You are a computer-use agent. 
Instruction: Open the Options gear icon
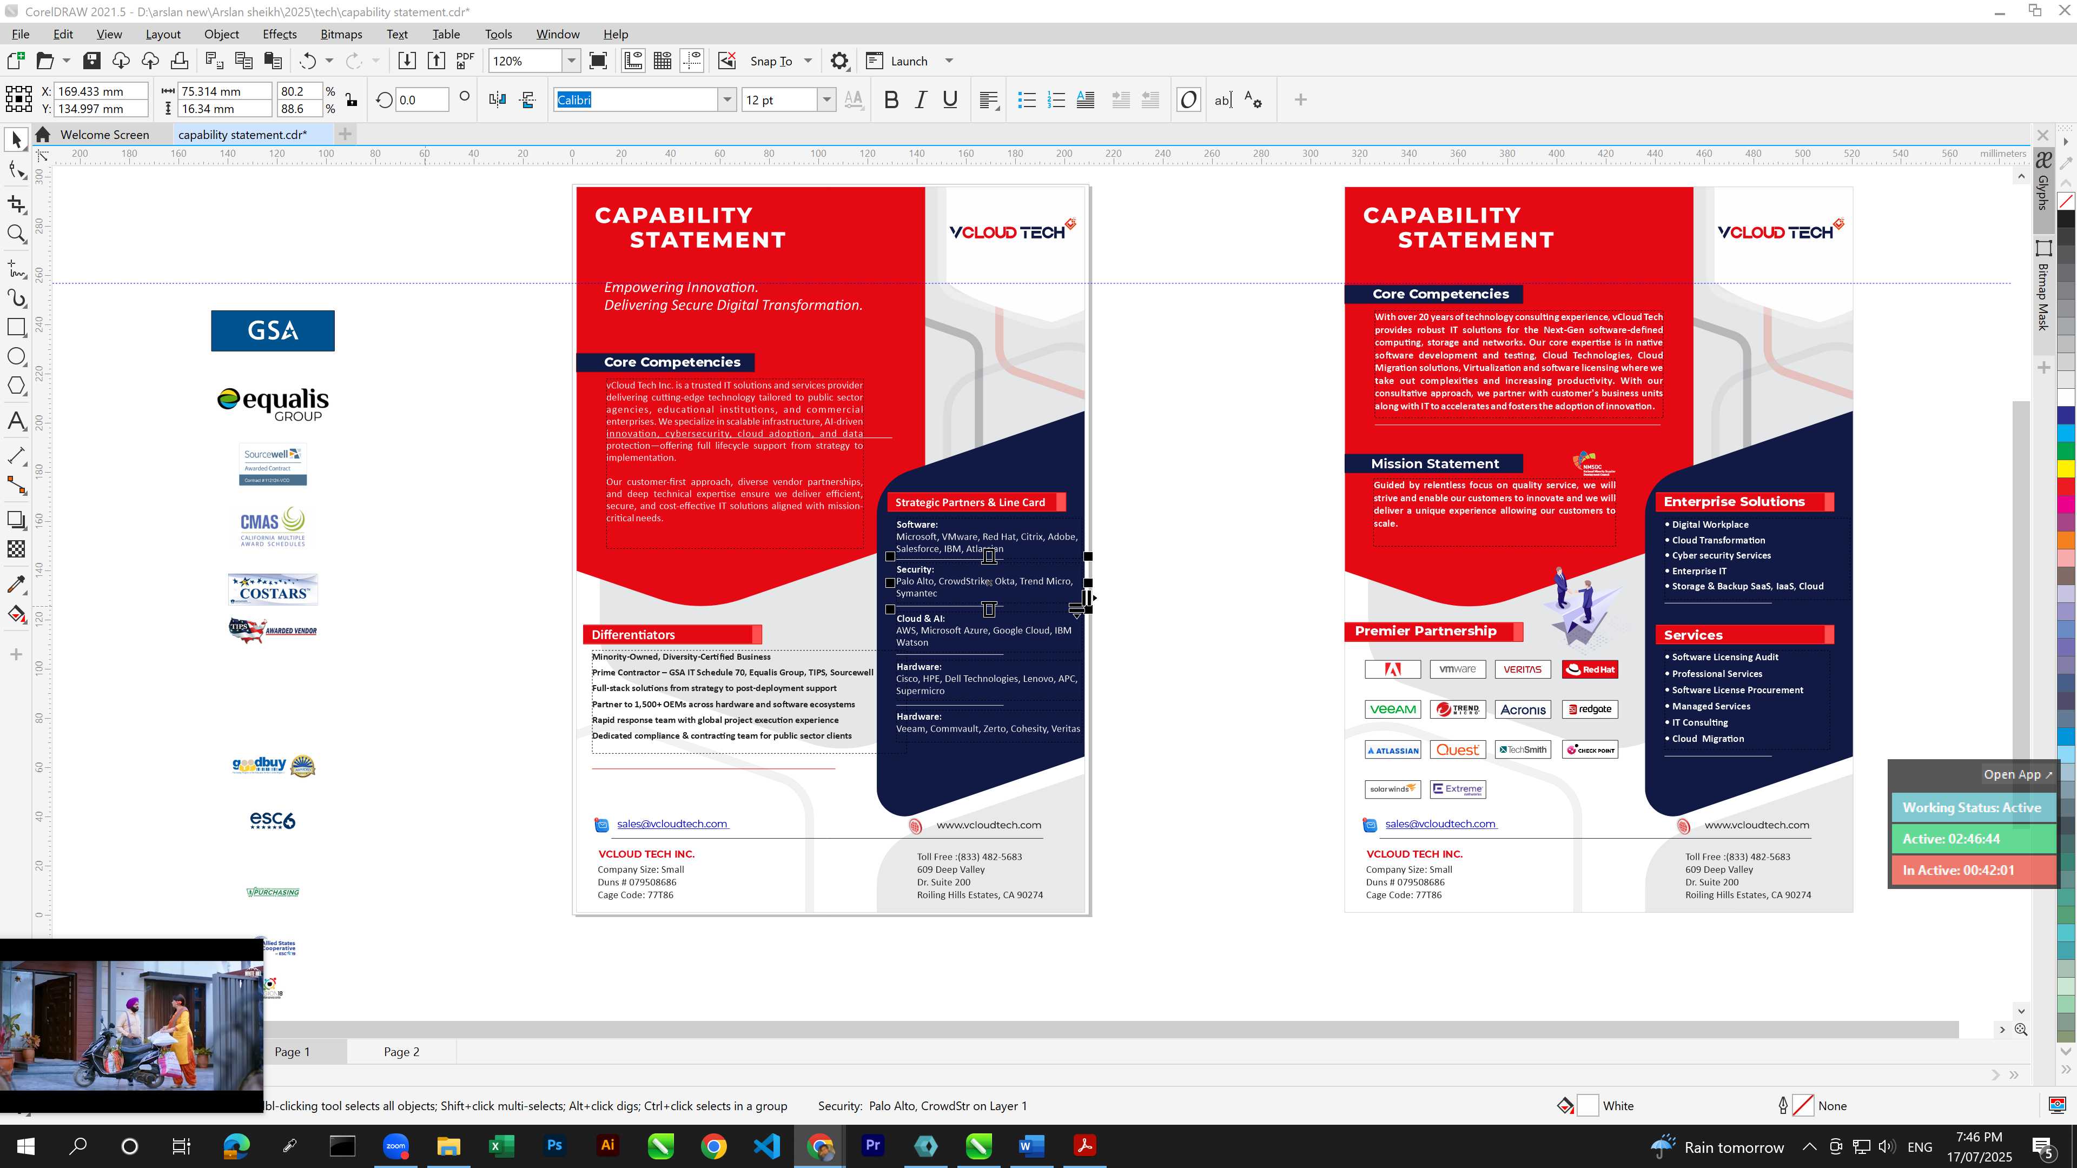click(839, 61)
